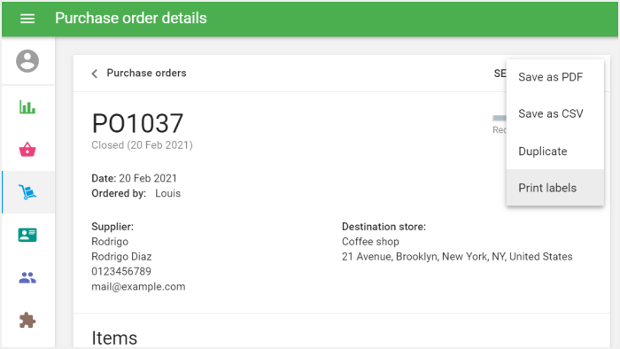Click the Items section heading
620x349 pixels.
[x=114, y=338]
